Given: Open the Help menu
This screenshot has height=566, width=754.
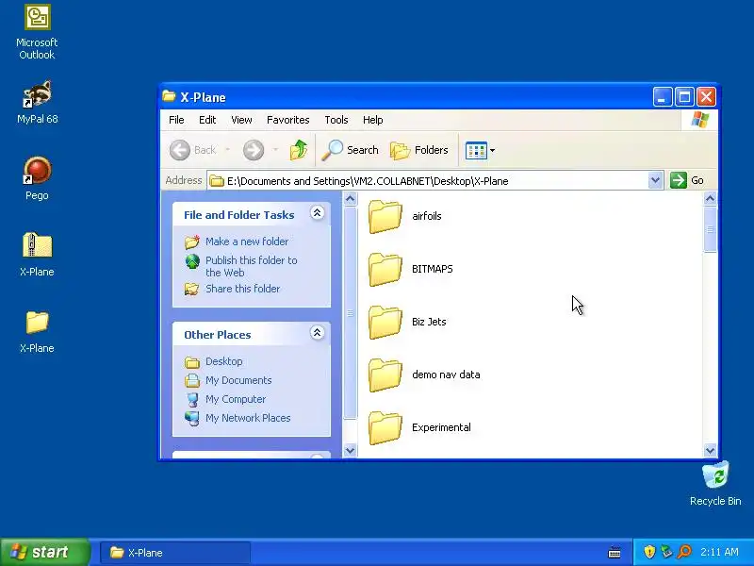Looking at the screenshot, I should tap(372, 120).
